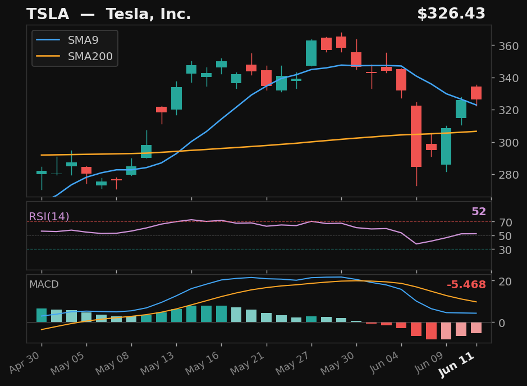Image resolution: width=527 pixels, height=386 pixels.
Task: Pick the orange SMA200 line sample in legend
Action: [48, 56]
